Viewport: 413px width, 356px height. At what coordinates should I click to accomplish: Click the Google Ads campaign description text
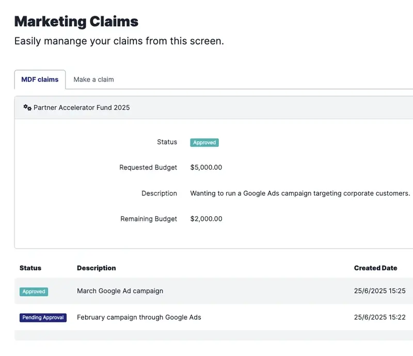pos(300,193)
